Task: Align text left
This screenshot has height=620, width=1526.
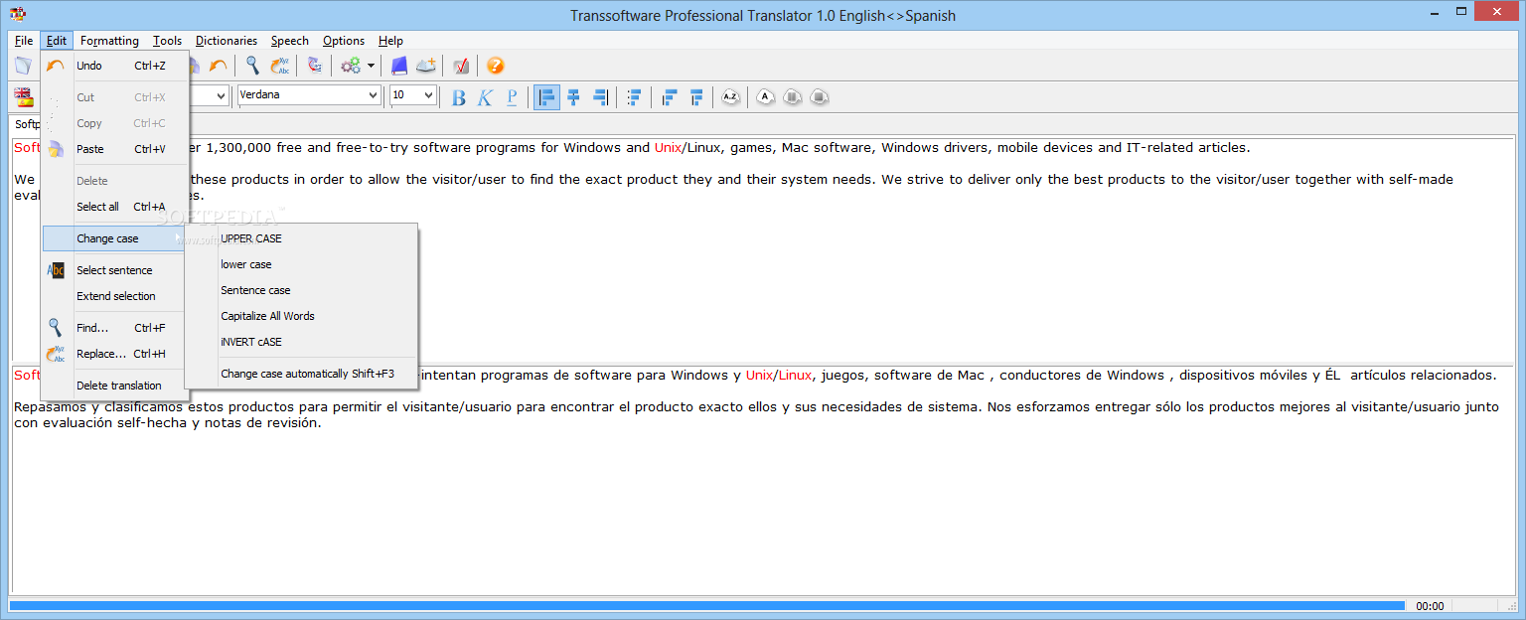Action: (546, 97)
